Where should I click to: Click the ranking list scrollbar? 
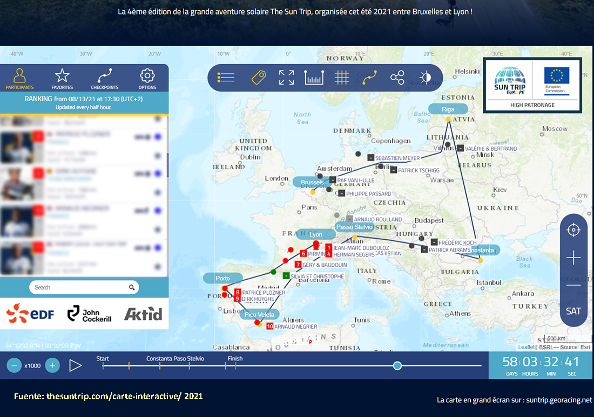tap(167, 165)
